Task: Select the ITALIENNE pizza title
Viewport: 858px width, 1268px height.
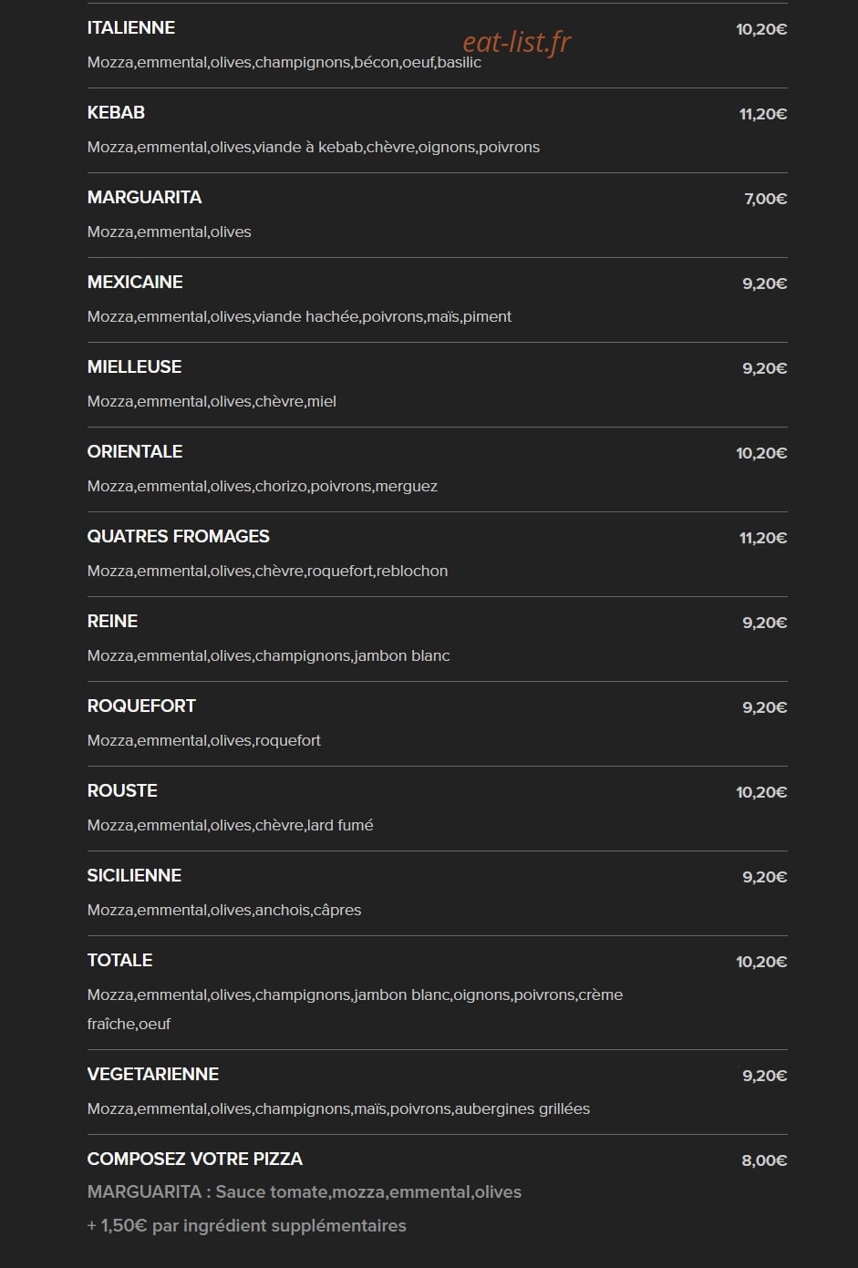Action: (x=131, y=28)
